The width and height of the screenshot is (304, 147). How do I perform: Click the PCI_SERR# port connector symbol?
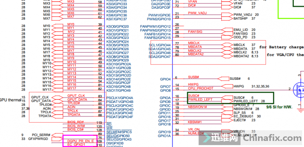[57, 135]
